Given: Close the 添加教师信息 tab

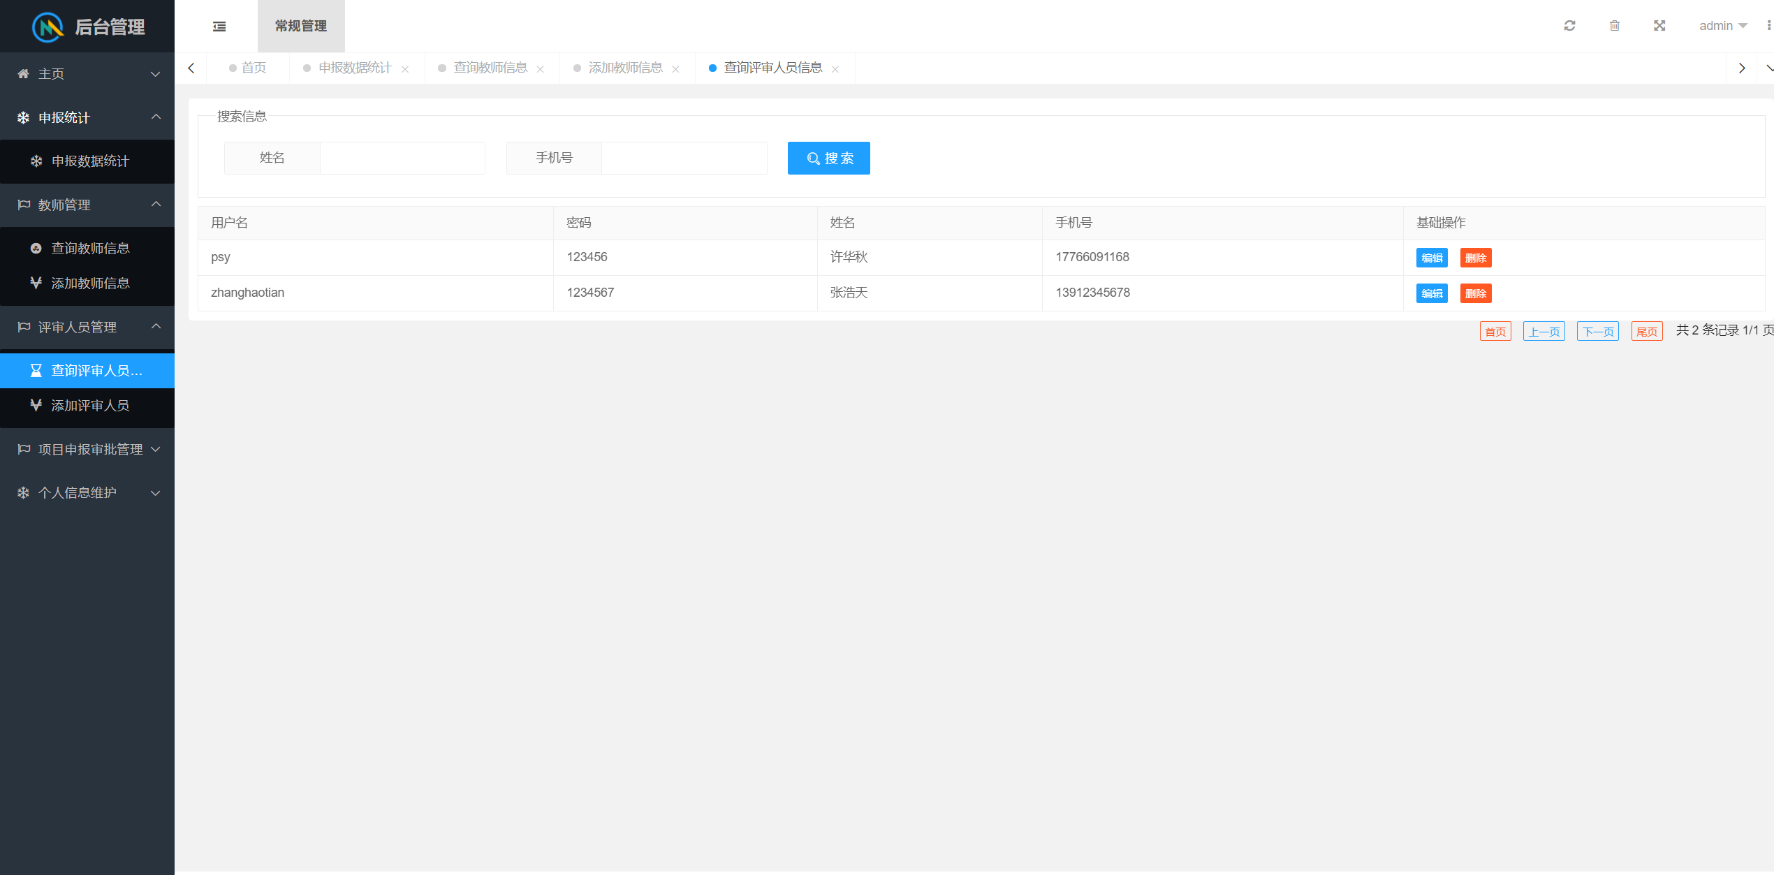Looking at the screenshot, I should tap(675, 69).
